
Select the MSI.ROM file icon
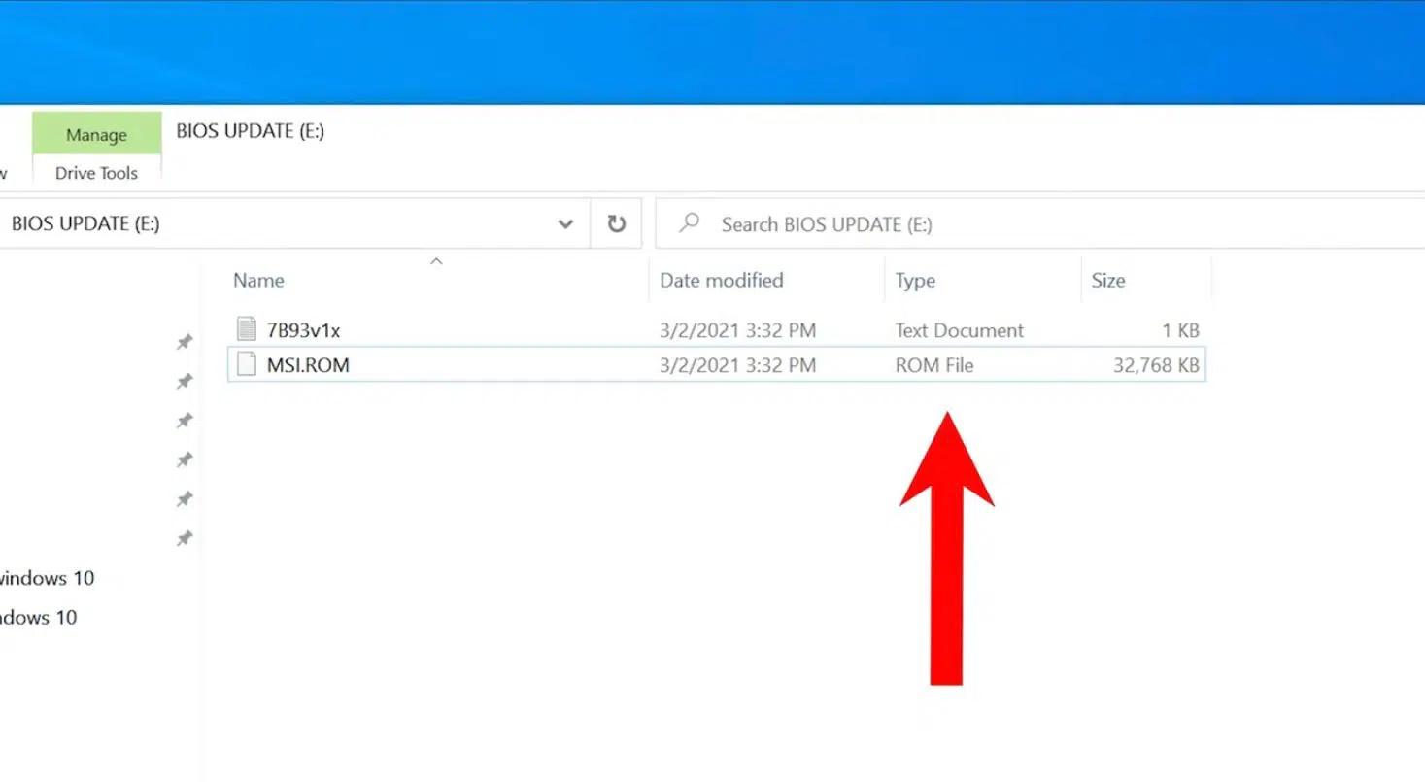pyautogui.click(x=247, y=365)
